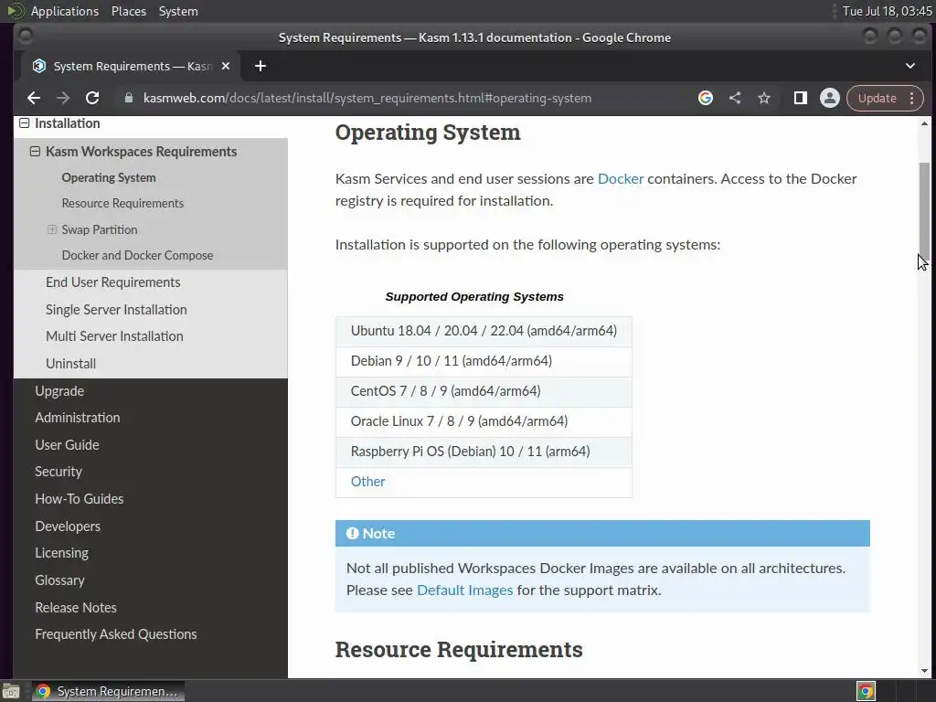936x702 pixels.
Task: Collapse the Kasm Workspaces Requirements section
Action: [x=36, y=152]
